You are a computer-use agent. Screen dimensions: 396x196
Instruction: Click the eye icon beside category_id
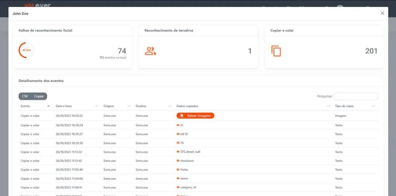[x=178, y=187]
